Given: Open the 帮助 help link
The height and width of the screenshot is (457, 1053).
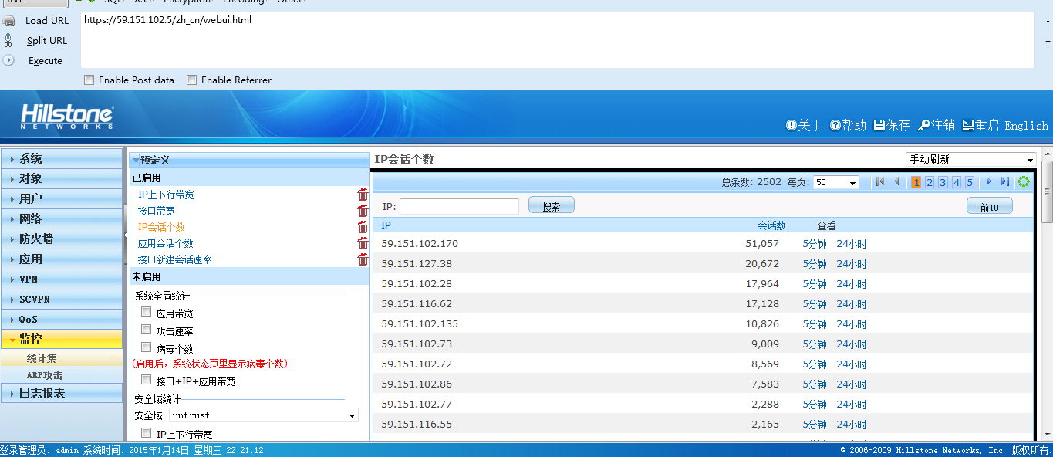Looking at the screenshot, I should [x=848, y=125].
